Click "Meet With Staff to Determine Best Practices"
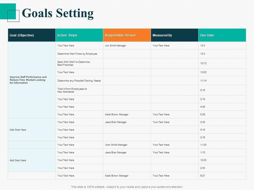Viewport: 254px width, 190px height. [x=74, y=63]
